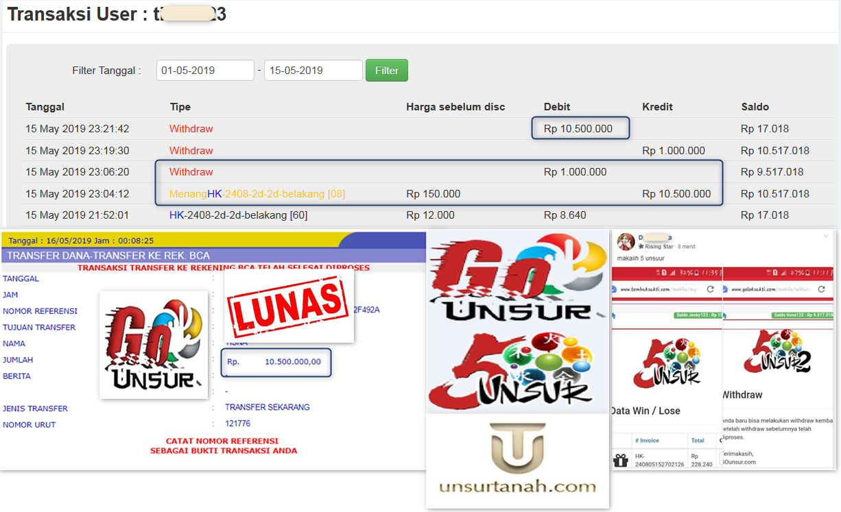841x512 pixels.
Task: Click the Rp 12.000 price value
Action: [x=431, y=215]
